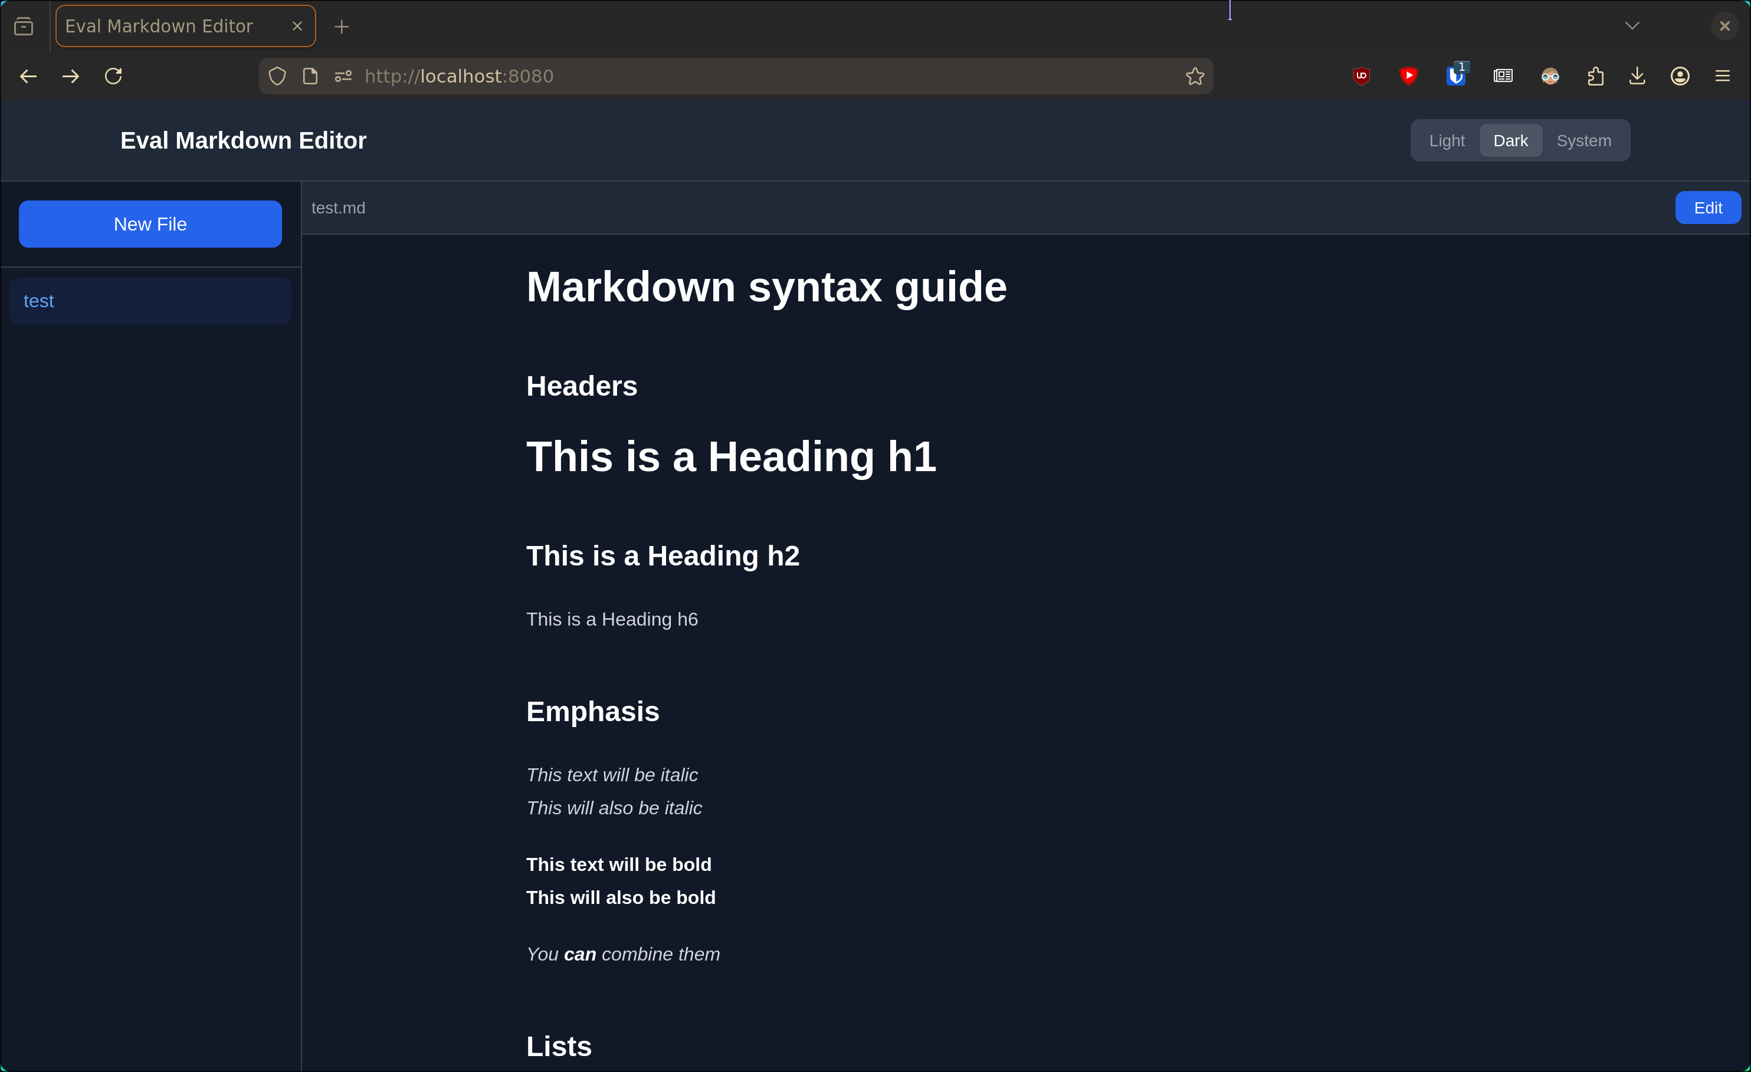This screenshot has height=1072, width=1751.
Task: Open Firefox hamburger application menu
Action: click(x=1722, y=76)
